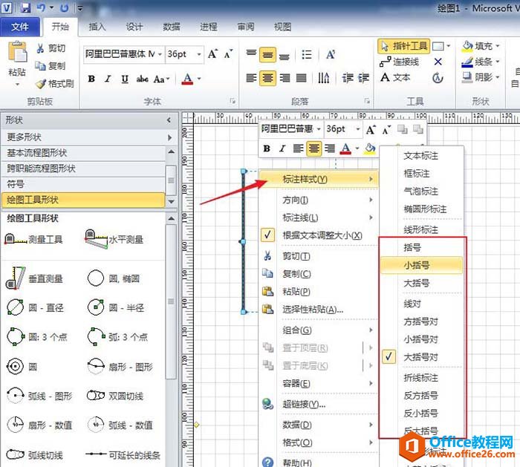Collapse the Shapes (形状) pane arrow
Image resolution: width=520 pixels, height=467 pixels.
pos(169,120)
